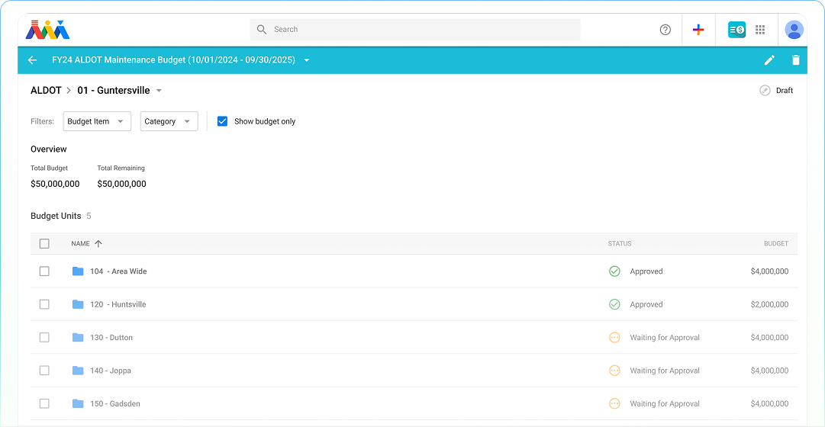Open the 140 - Joppa budget unit

point(111,371)
